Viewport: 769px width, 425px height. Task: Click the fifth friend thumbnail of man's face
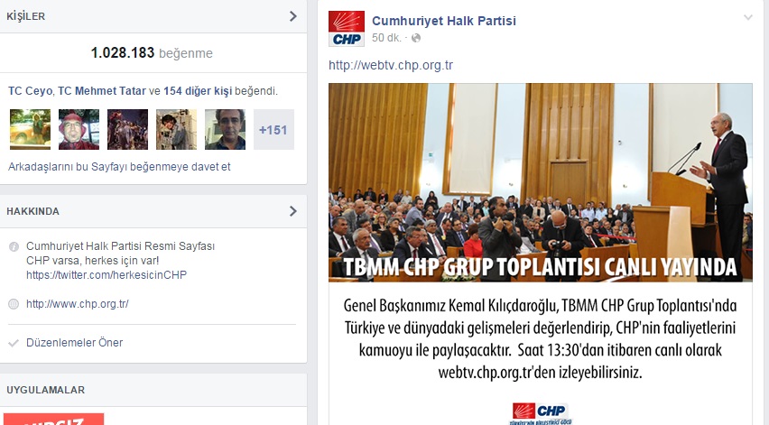(225, 129)
